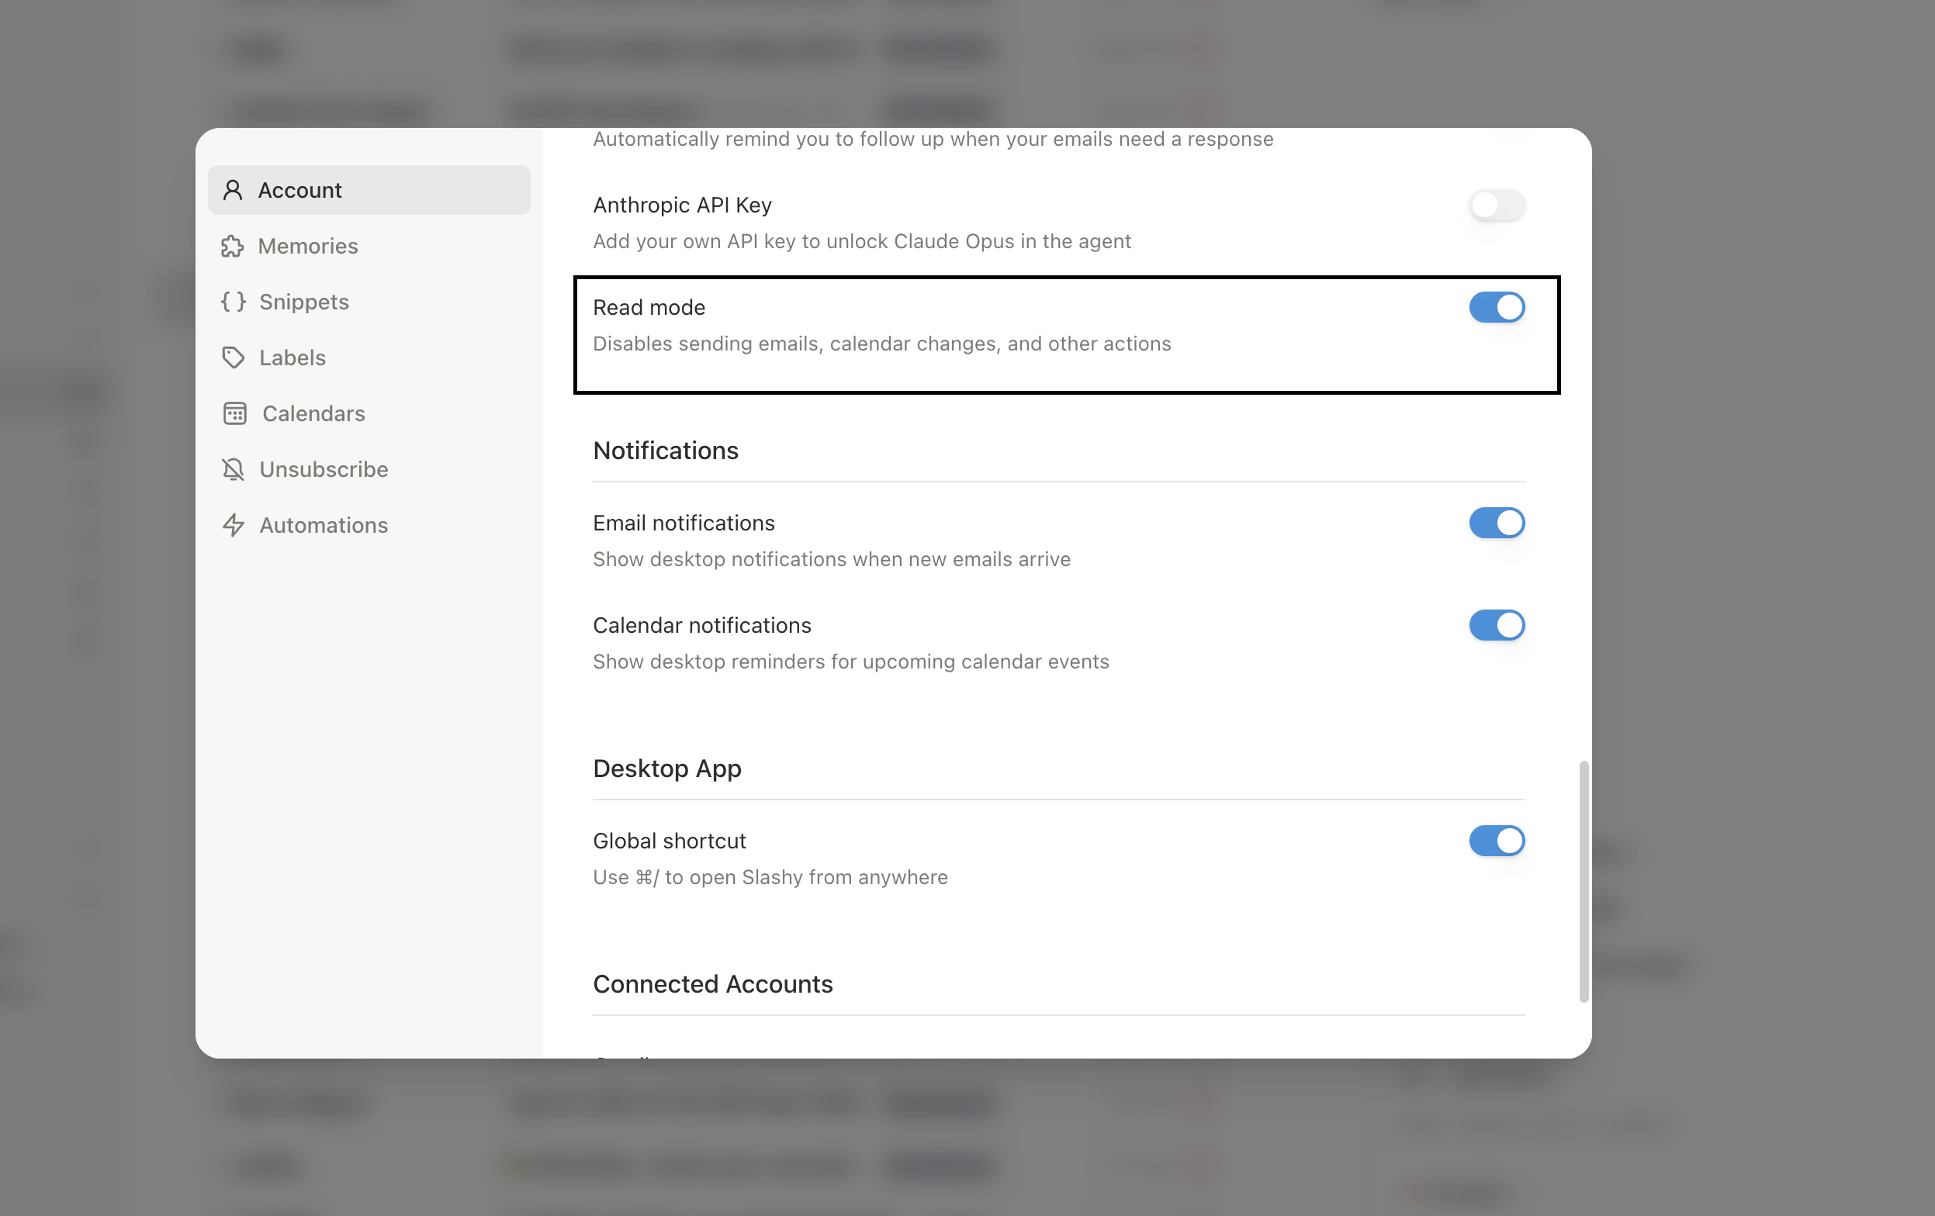The image size is (1935, 1216).
Task: Open the Labels settings page
Action: (292, 358)
